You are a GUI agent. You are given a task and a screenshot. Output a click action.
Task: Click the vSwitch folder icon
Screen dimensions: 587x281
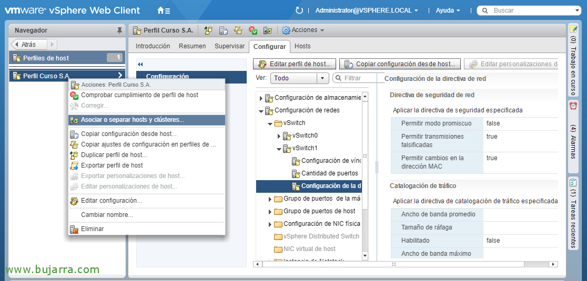tap(278, 123)
